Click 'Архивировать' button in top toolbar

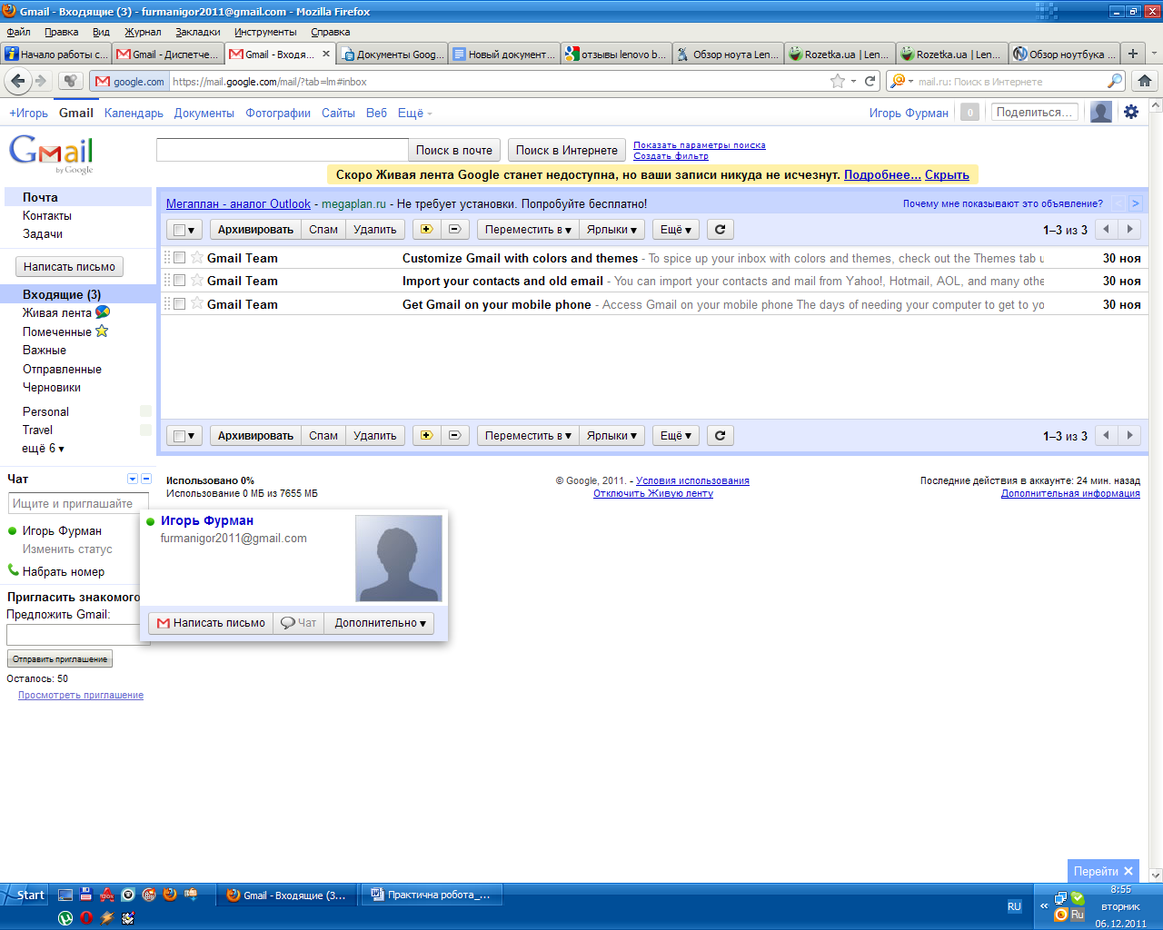click(255, 230)
